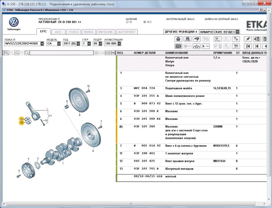Select row N 905 014 02 Винт
The image size is (272, 208).
pos(191,147)
